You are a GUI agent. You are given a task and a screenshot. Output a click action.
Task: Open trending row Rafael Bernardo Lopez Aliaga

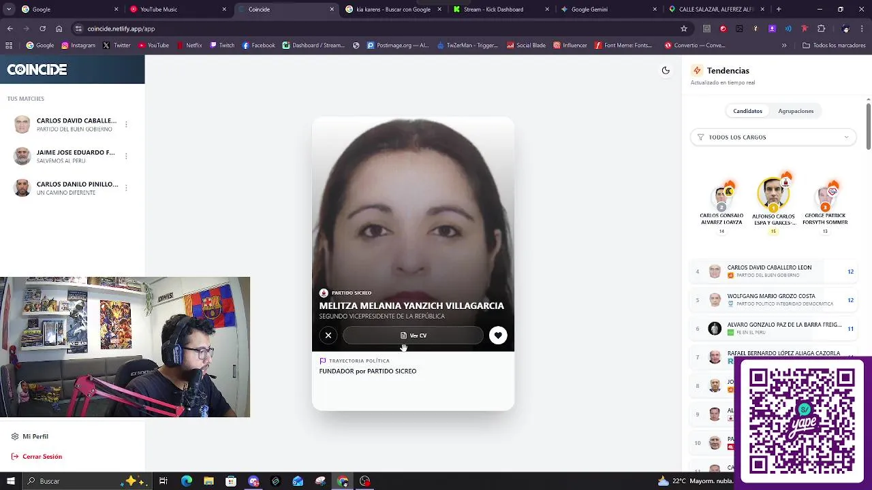[x=773, y=356]
